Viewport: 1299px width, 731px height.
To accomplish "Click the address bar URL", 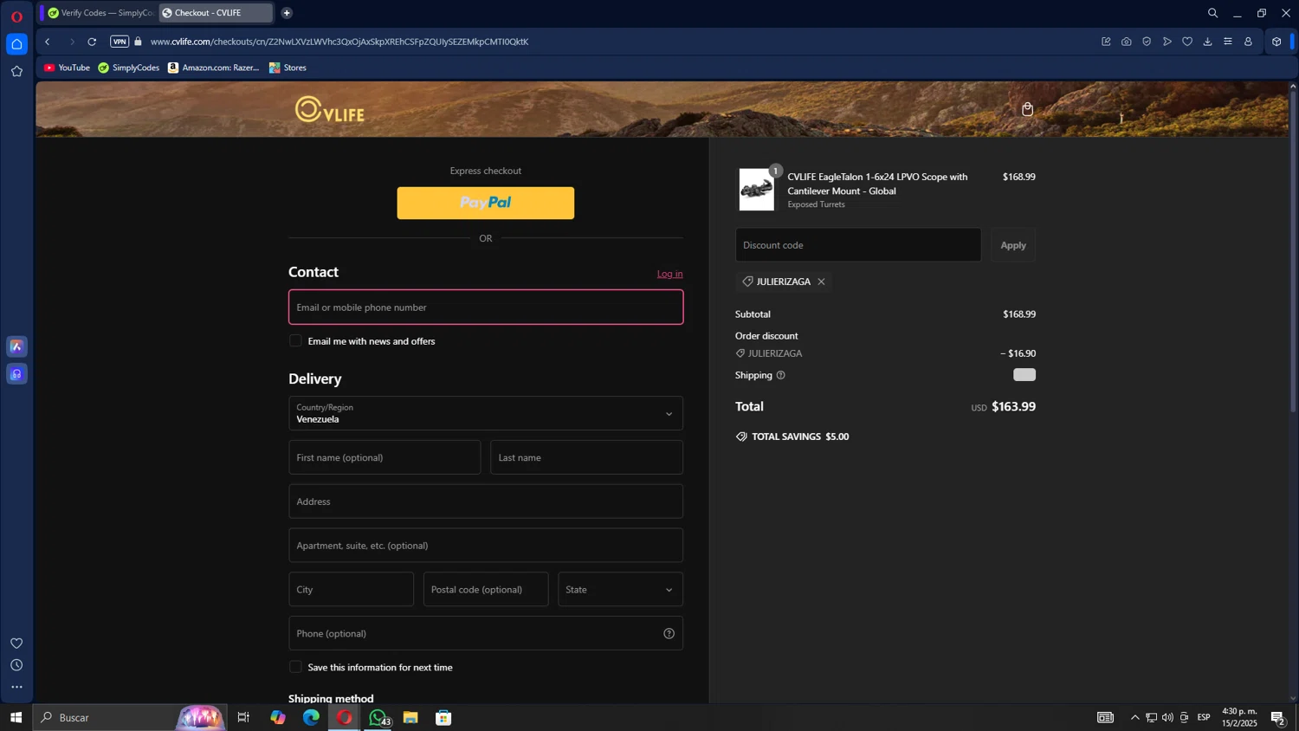I will tap(339, 42).
